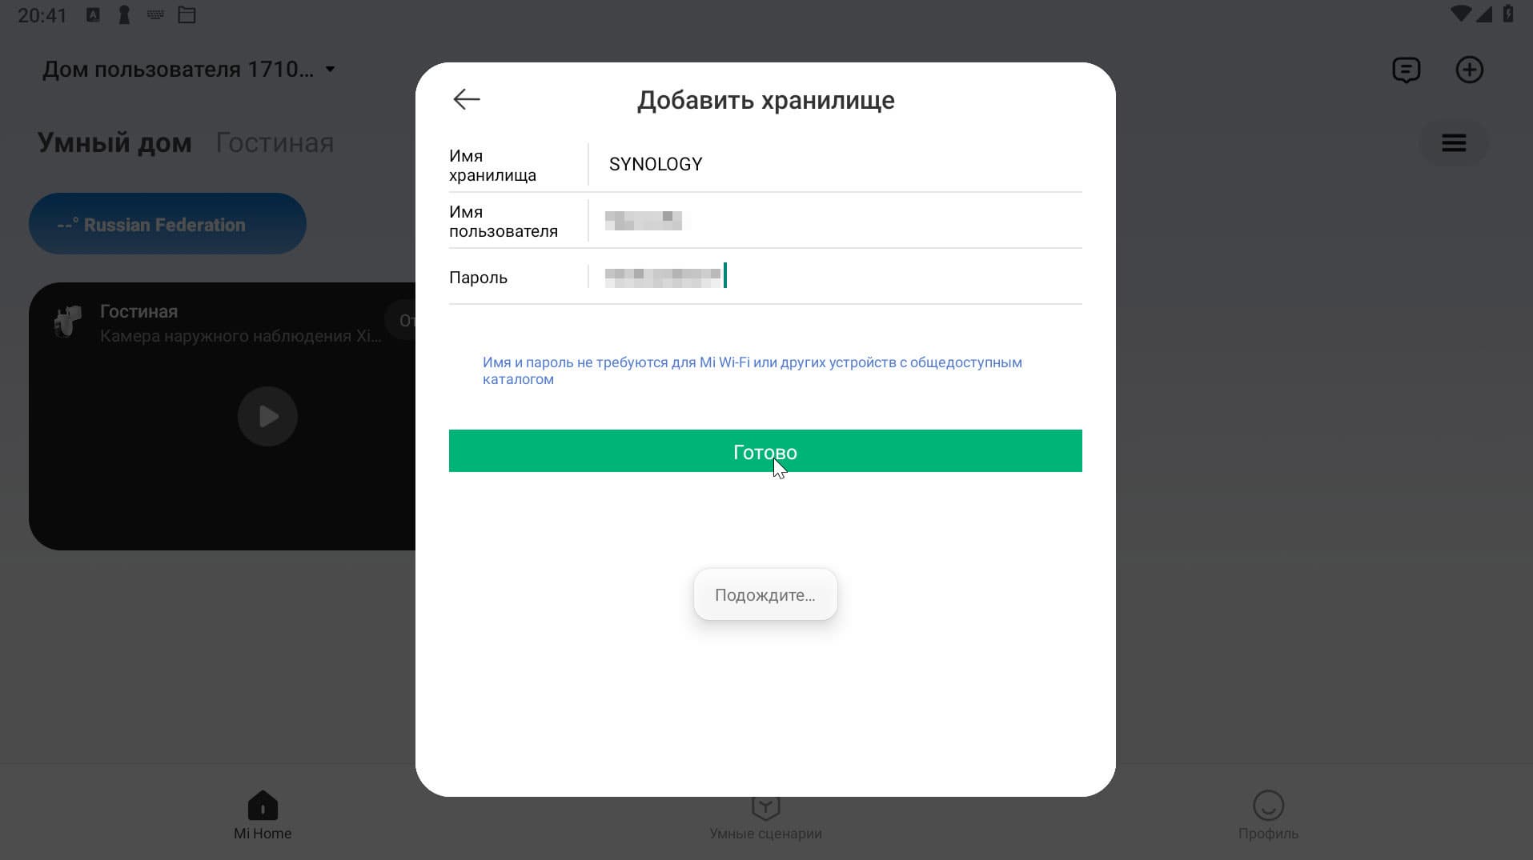Open the hamburger list menu

1454,143
